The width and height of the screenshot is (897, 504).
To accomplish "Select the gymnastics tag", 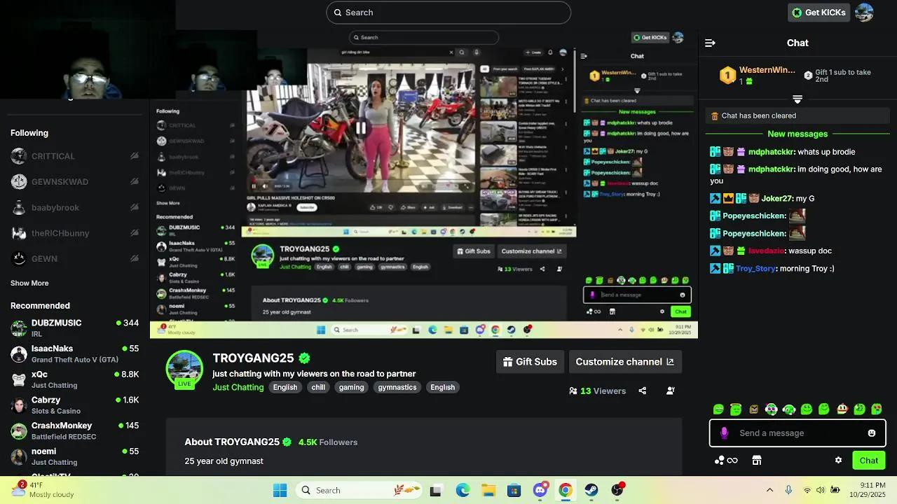I will coord(397,387).
